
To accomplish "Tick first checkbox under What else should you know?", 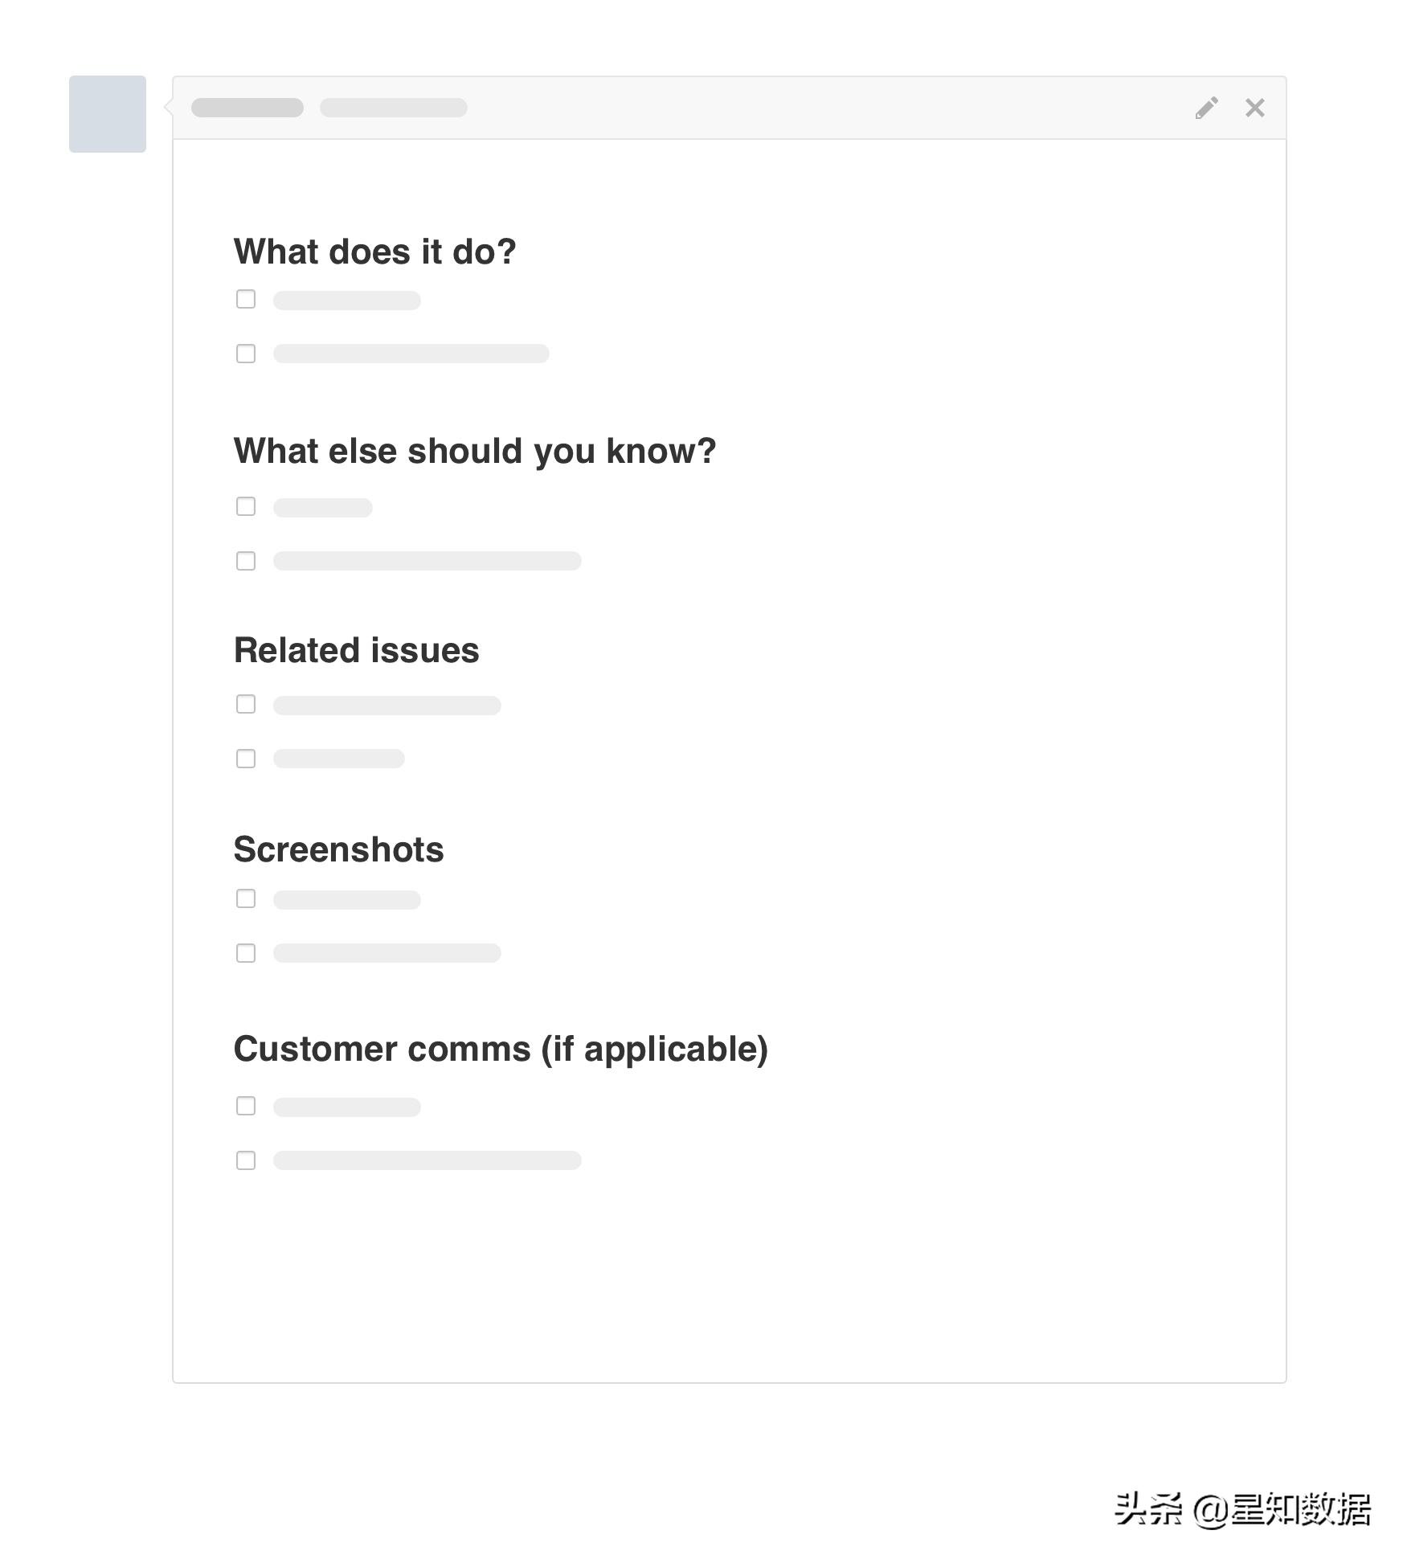I will [246, 506].
